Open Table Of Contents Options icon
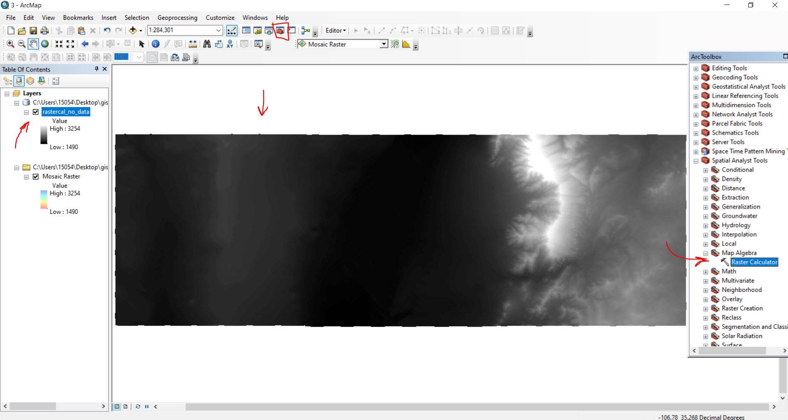The height and width of the screenshot is (420, 788). click(56, 81)
